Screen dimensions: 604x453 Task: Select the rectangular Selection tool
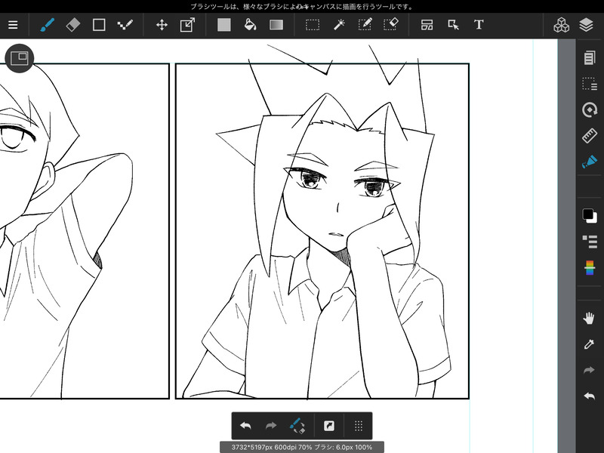coord(313,25)
